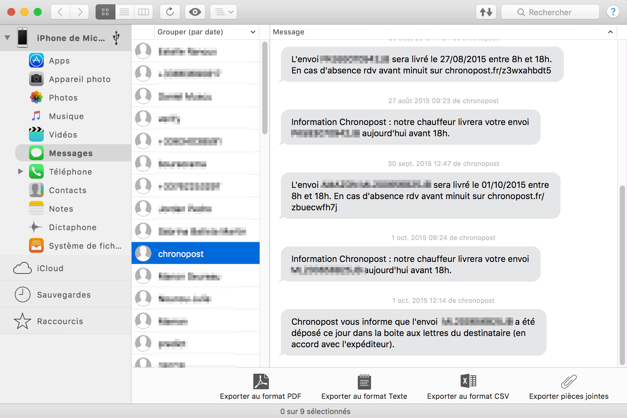Click the eye preview button
Image resolution: width=627 pixels, height=418 pixels.
coord(195,12)
